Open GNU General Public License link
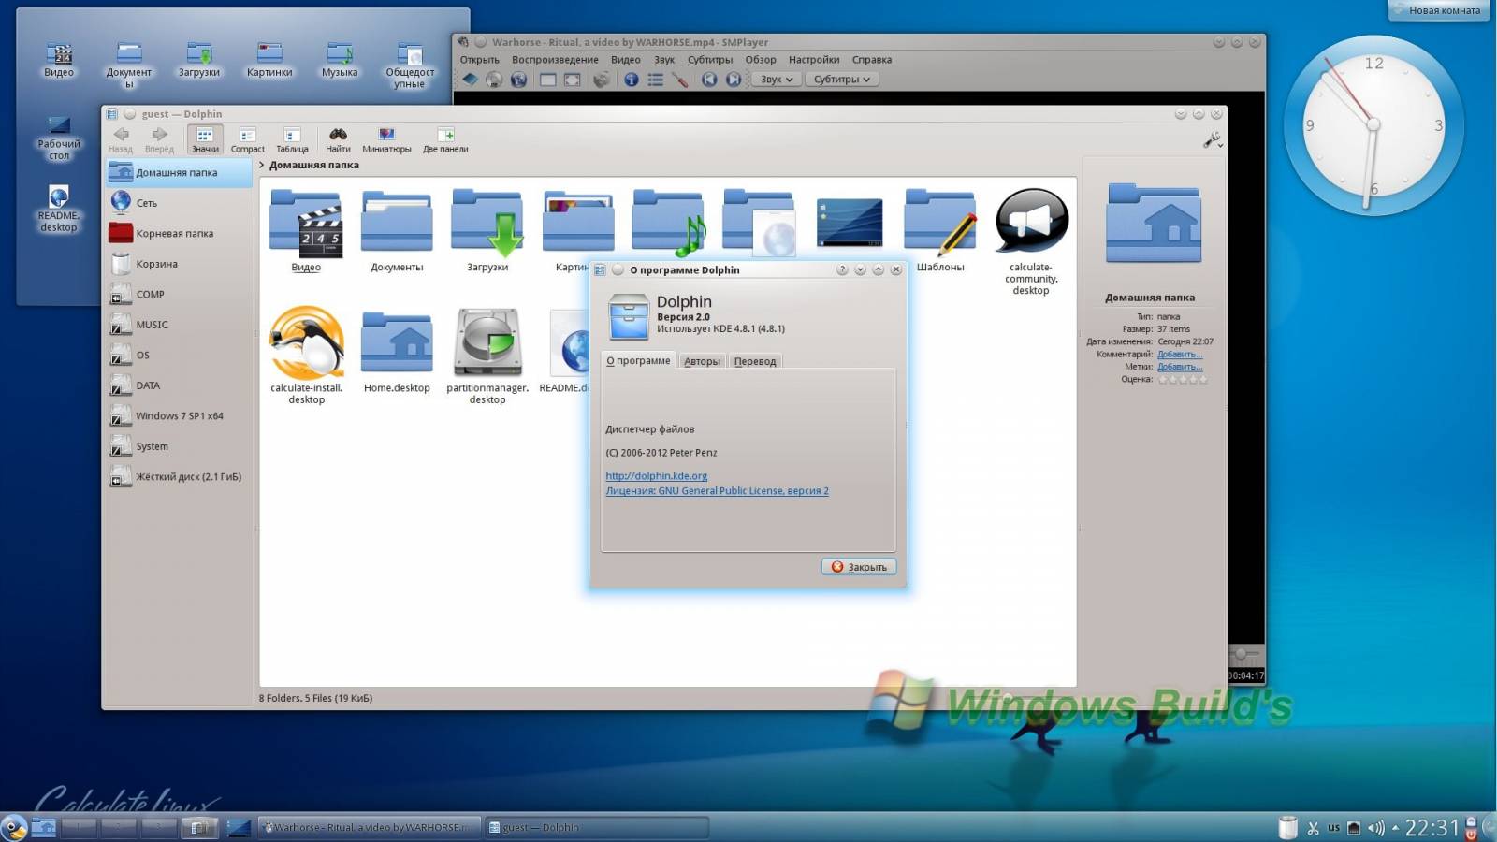The height and width of the screenshot is (842, 1497). click(x=717, y=490)
